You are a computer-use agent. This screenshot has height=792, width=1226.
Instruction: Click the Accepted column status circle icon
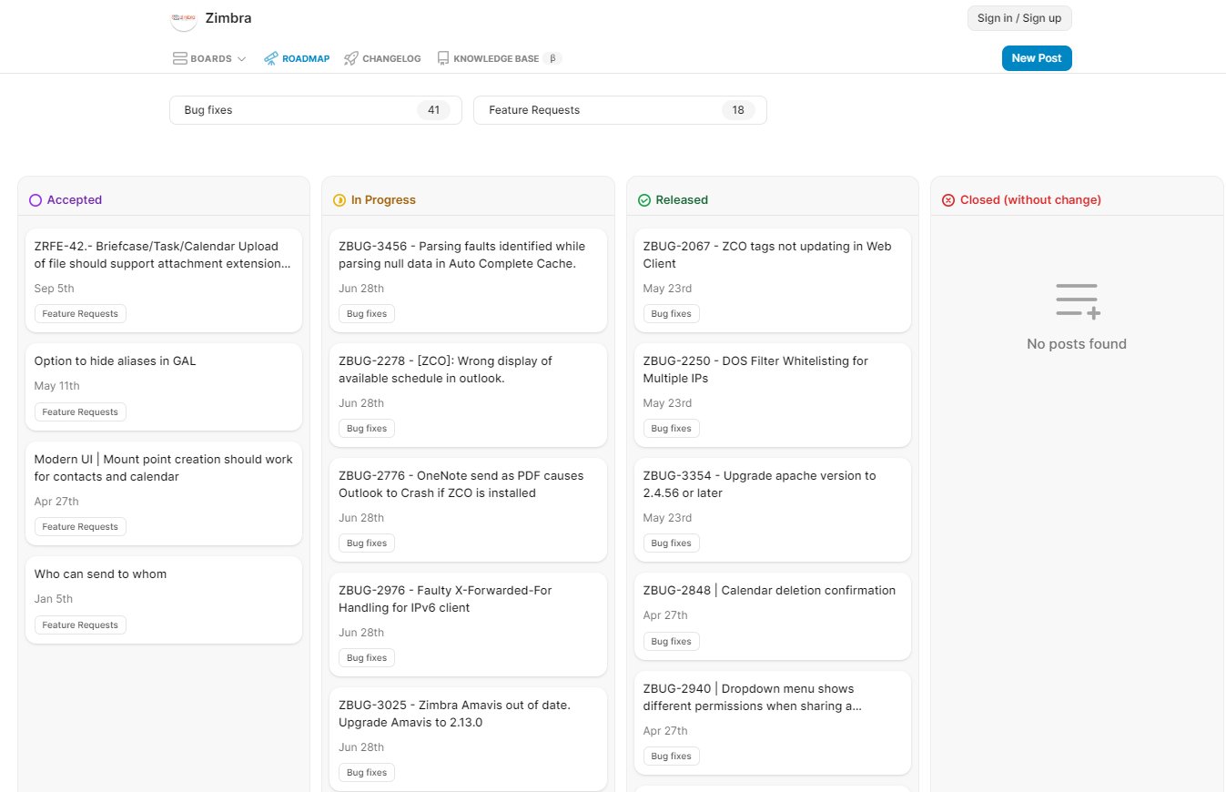(x=35, y=199)
